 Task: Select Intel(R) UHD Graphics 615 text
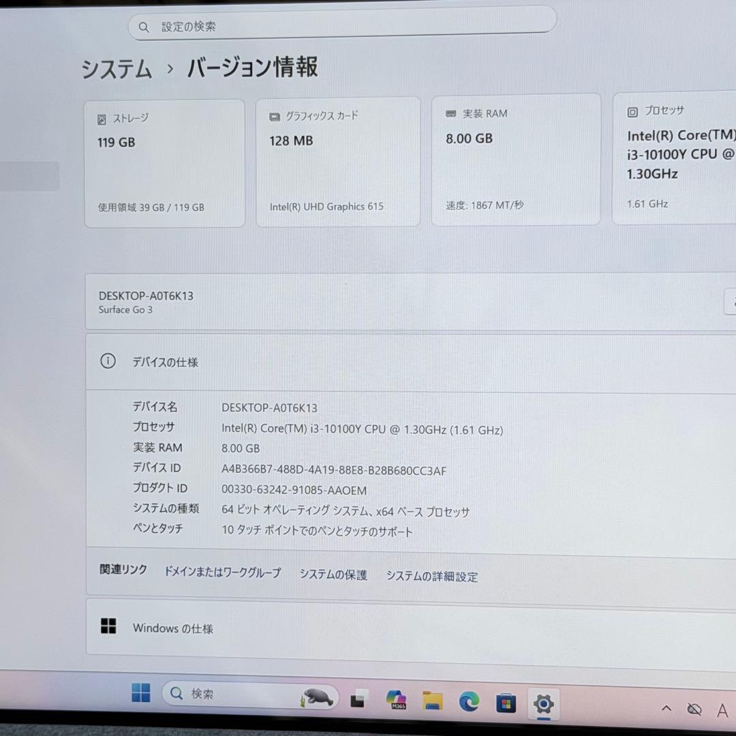pyautogui.click(x=326, y=206)
